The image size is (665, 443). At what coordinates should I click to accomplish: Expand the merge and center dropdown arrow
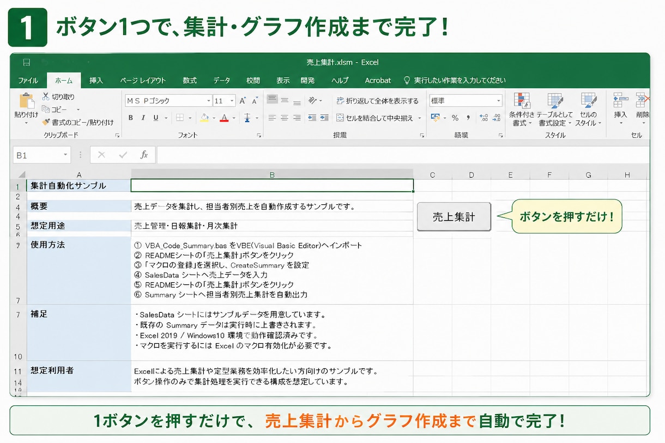coord(420,118)
